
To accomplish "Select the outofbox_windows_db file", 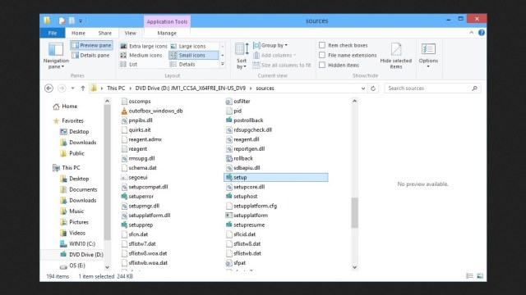I will click(x=152, y=111).
